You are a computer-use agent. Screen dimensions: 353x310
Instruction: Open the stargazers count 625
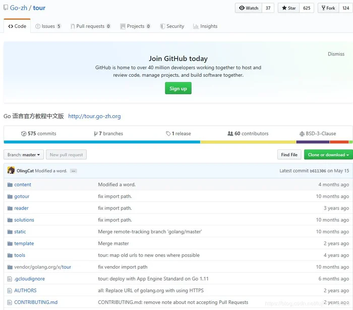pyautogui.click(x=307, y=8)
